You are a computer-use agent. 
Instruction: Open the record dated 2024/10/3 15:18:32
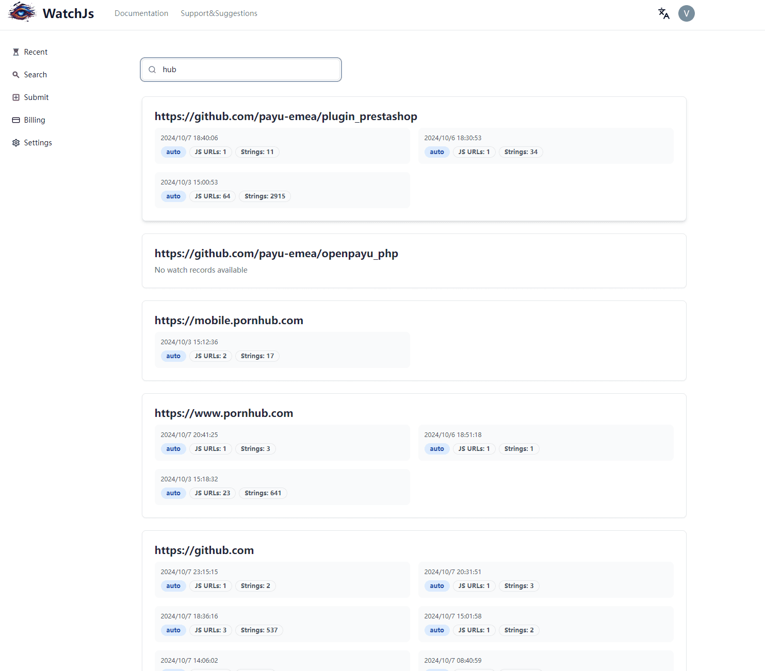point(282,487)
